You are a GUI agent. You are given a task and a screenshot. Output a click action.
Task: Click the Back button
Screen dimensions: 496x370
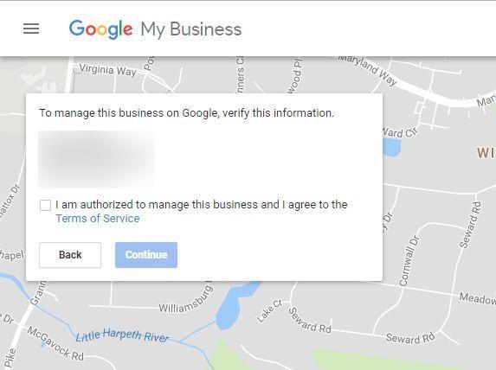pos(70,255)
